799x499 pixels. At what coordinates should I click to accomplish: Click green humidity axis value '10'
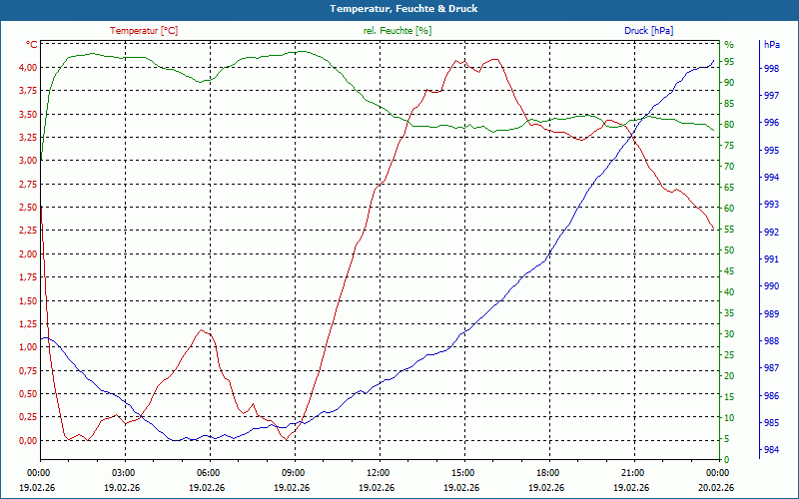pyautogui.click(x=729, y=418)
